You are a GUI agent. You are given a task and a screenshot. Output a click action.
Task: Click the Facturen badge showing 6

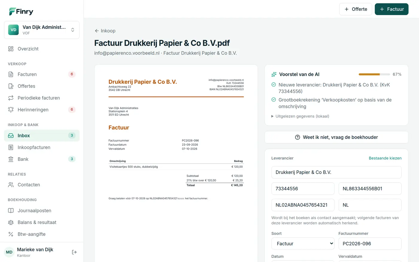pos(72,74)
